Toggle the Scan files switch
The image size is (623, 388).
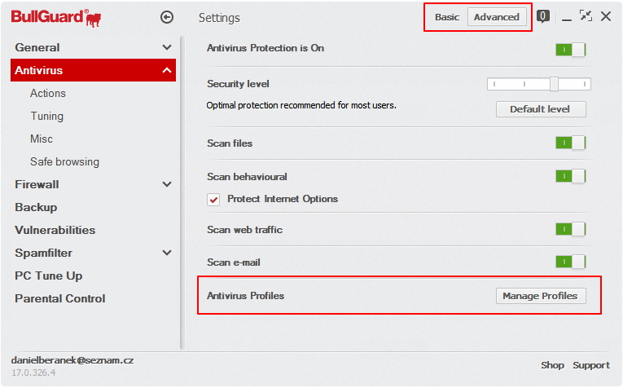click(x=570, y=143)
